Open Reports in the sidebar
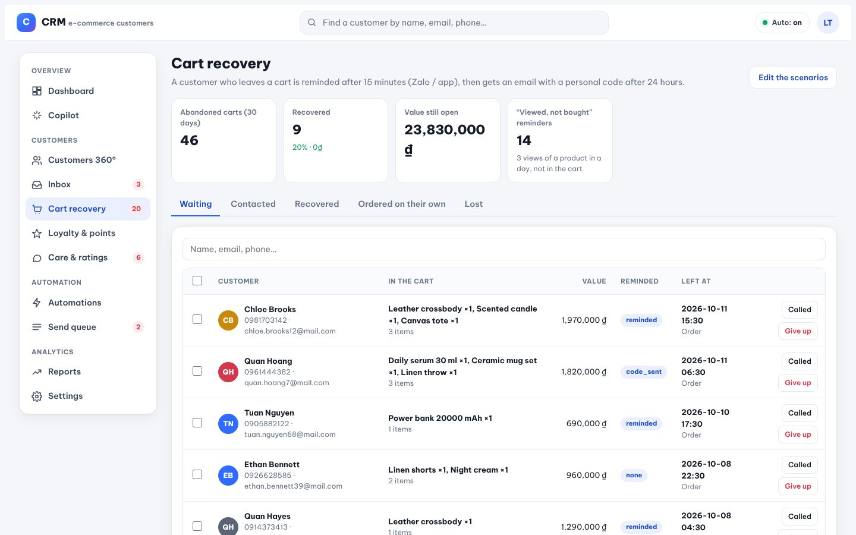856x535 pixels. click(x=88, y=372)
